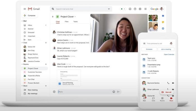Open the Keep notes side panel icon

163,22
